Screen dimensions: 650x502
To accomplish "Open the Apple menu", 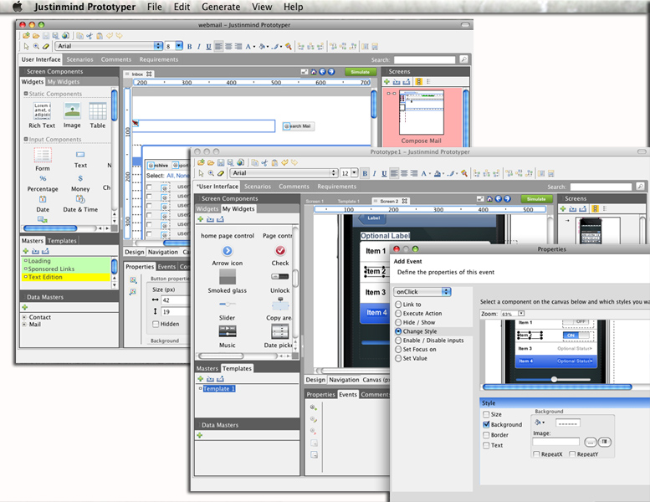I will [x=18, y=7].
